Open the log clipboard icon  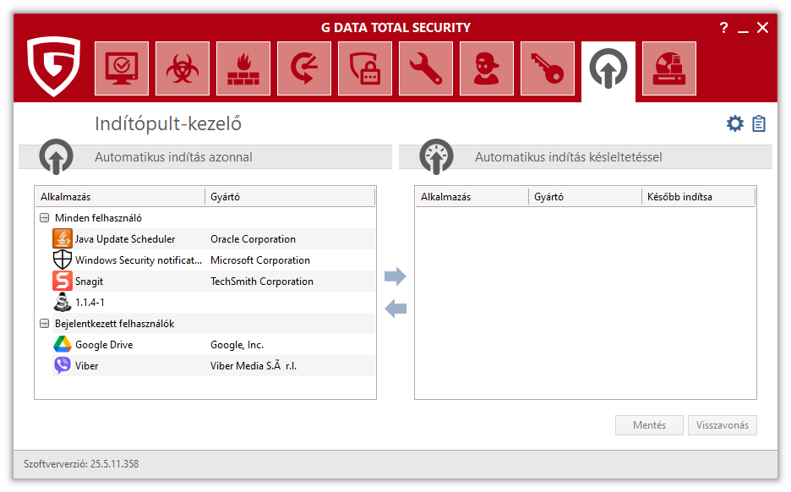click(759, 123)
